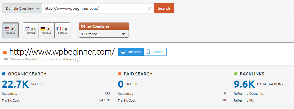Clear the search field with the X icon
The width and height of the screenshot is (294, 109).
tap(149, 9)
